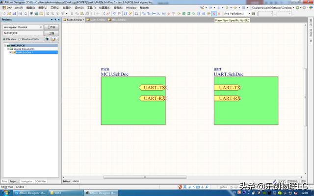Screen dimensions: 314x196
Task: Open the 编辑(E) menu
Action: tap(30, 8)
